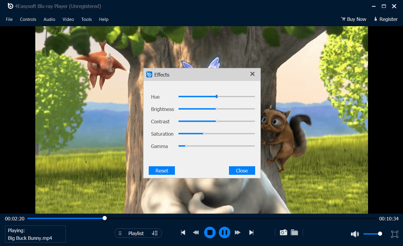
Task: Mute the audio with speaker icon
Action: point(355,234)
